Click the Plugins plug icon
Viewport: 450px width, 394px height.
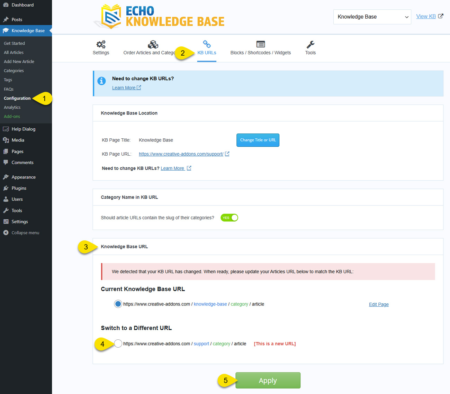pos(6,188)
